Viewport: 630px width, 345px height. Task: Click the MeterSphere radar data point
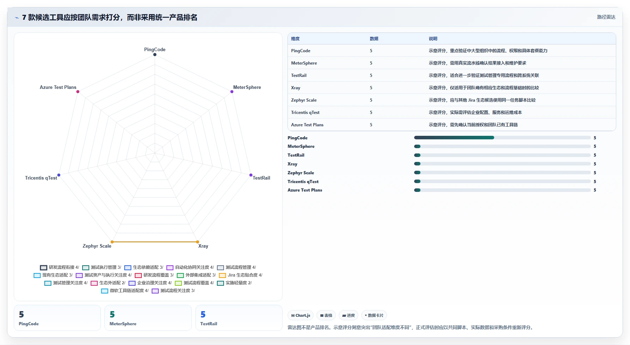pos(232,92)
